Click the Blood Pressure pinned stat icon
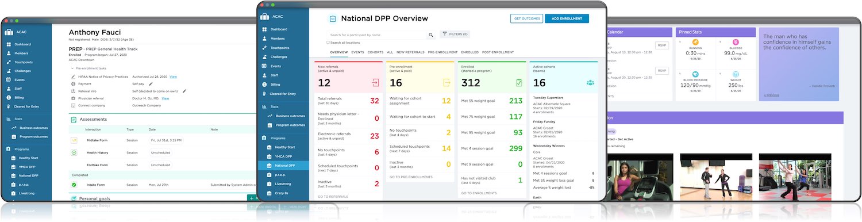Screen dimensions: 862x222 coord(695,75)
